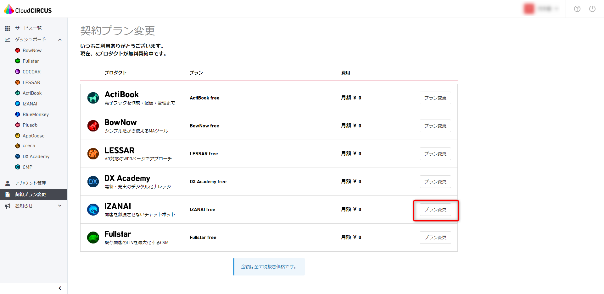The height and width of the screenshot is (294, 604).
Task: Click ActiBook teal icon in sidebar
Action: (x=18, y=93)
